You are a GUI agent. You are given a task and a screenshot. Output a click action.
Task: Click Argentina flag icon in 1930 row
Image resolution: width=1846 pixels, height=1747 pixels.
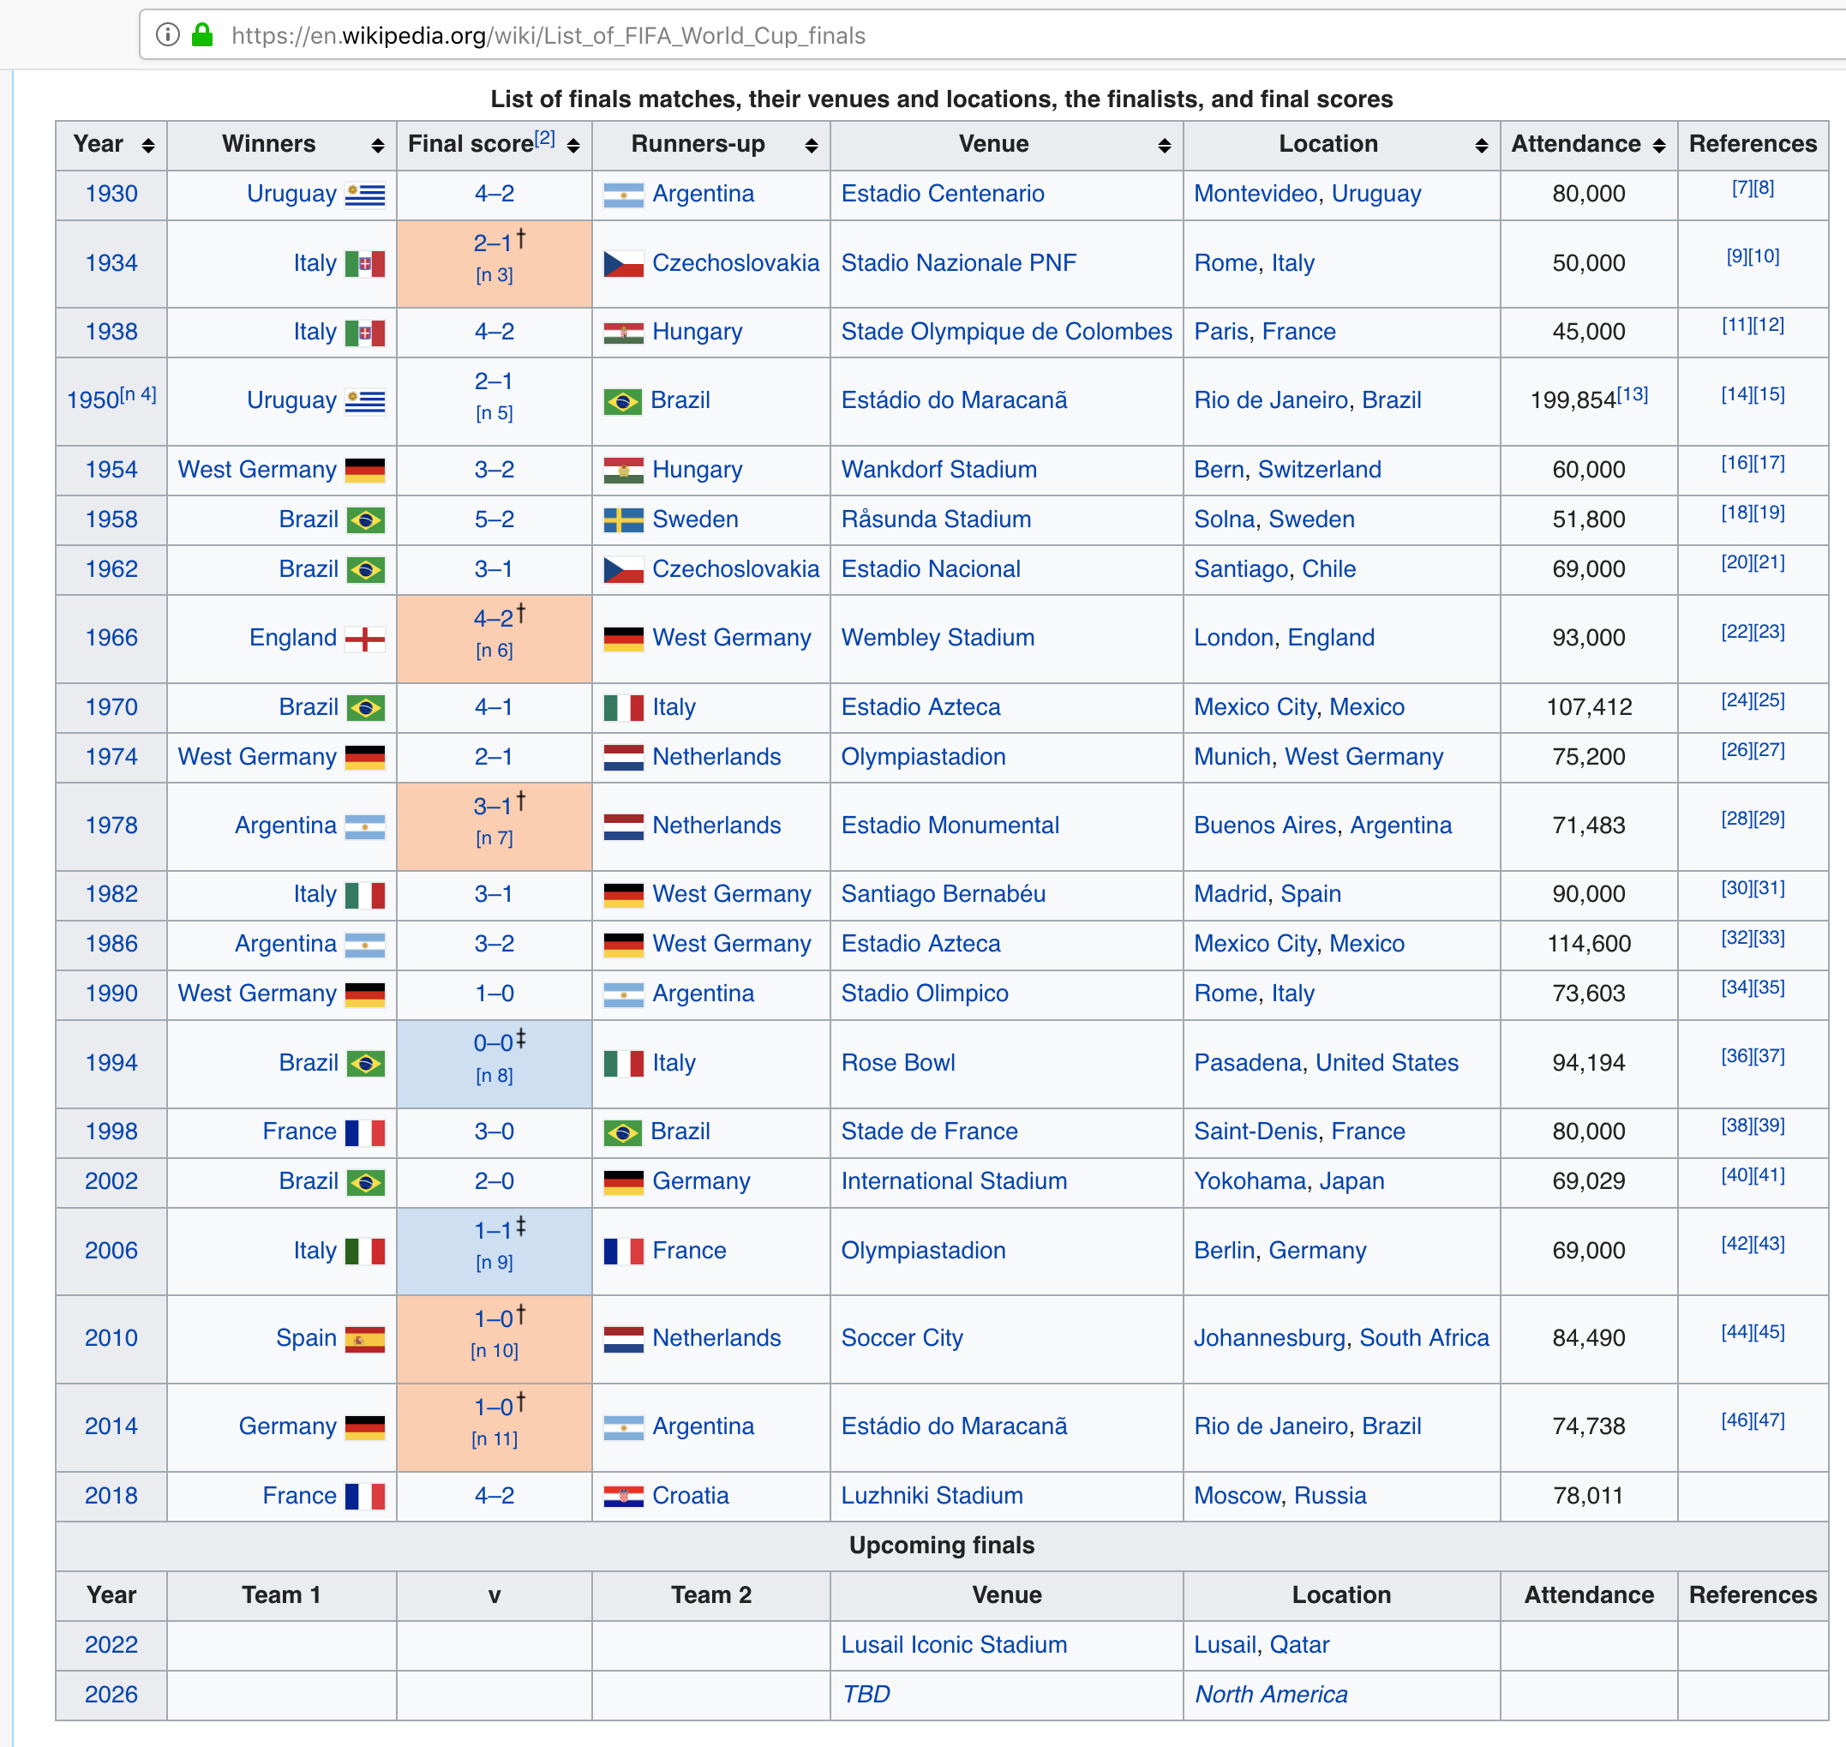pyautogui.click(x=623, y=195)
